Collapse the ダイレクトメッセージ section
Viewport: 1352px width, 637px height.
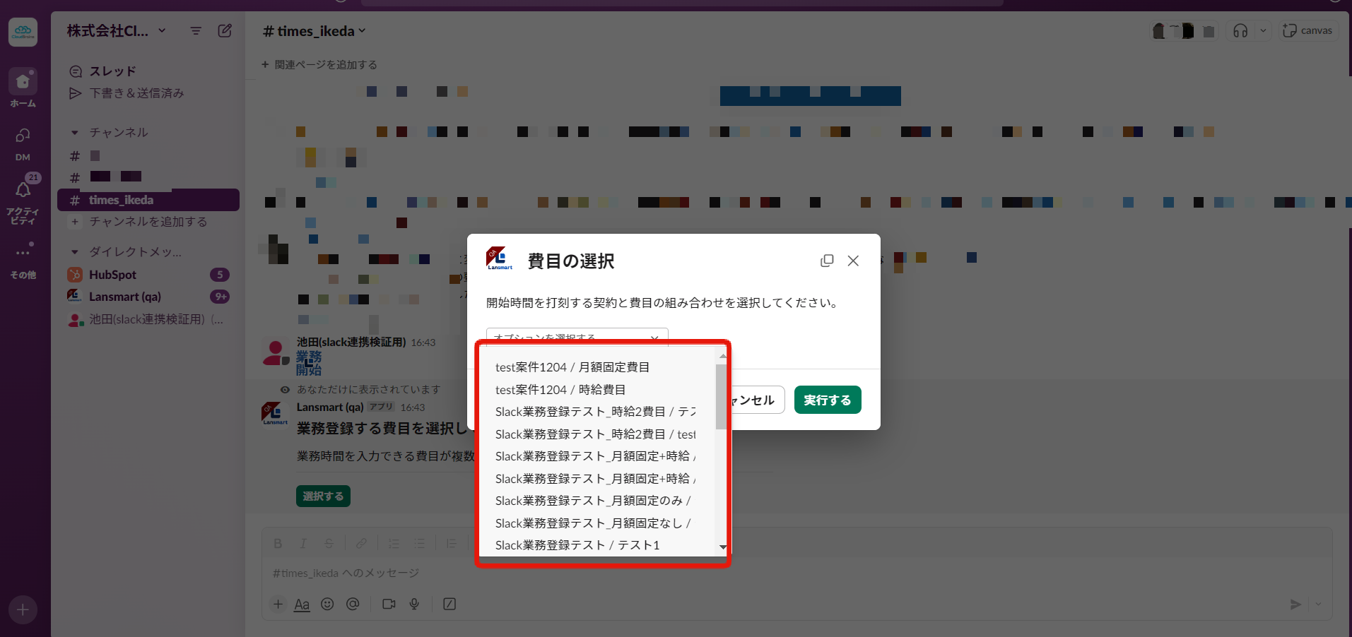[74, 252]
